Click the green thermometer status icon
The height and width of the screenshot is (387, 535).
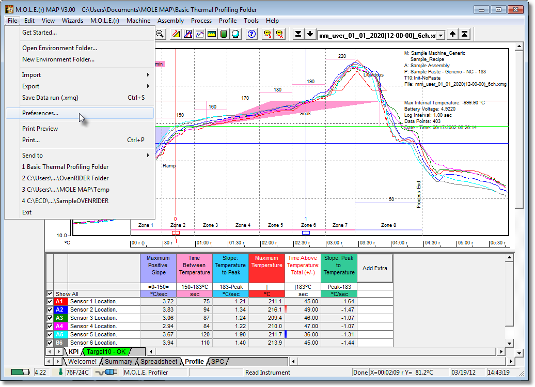coord(60,372)
